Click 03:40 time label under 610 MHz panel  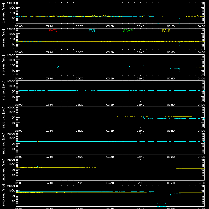point(140,79)
